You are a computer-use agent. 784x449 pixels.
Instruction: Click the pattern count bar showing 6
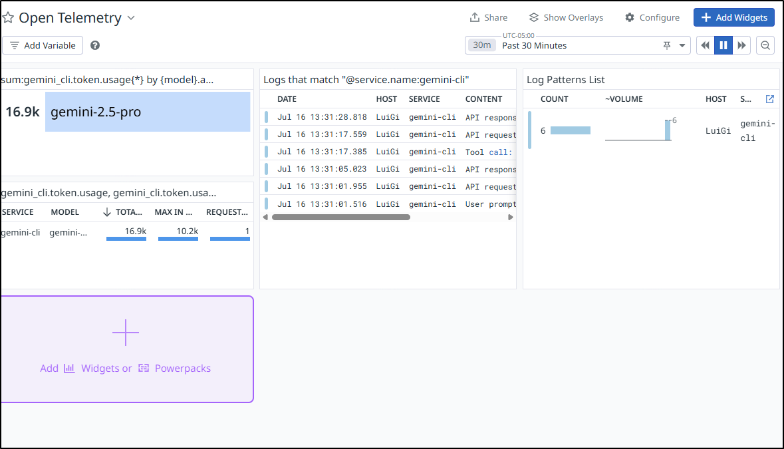tap(571, 130)
